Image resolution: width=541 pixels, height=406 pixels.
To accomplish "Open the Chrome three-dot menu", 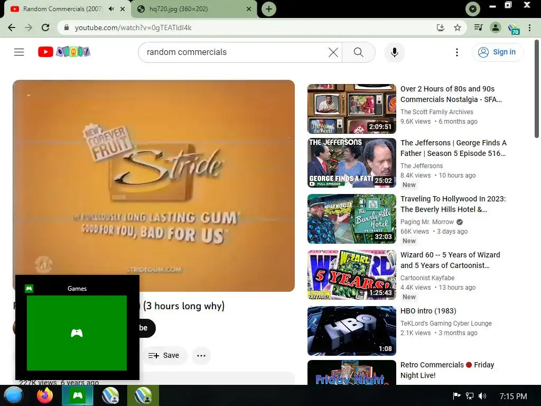I will pyautogui.click(x=529, y=27).
